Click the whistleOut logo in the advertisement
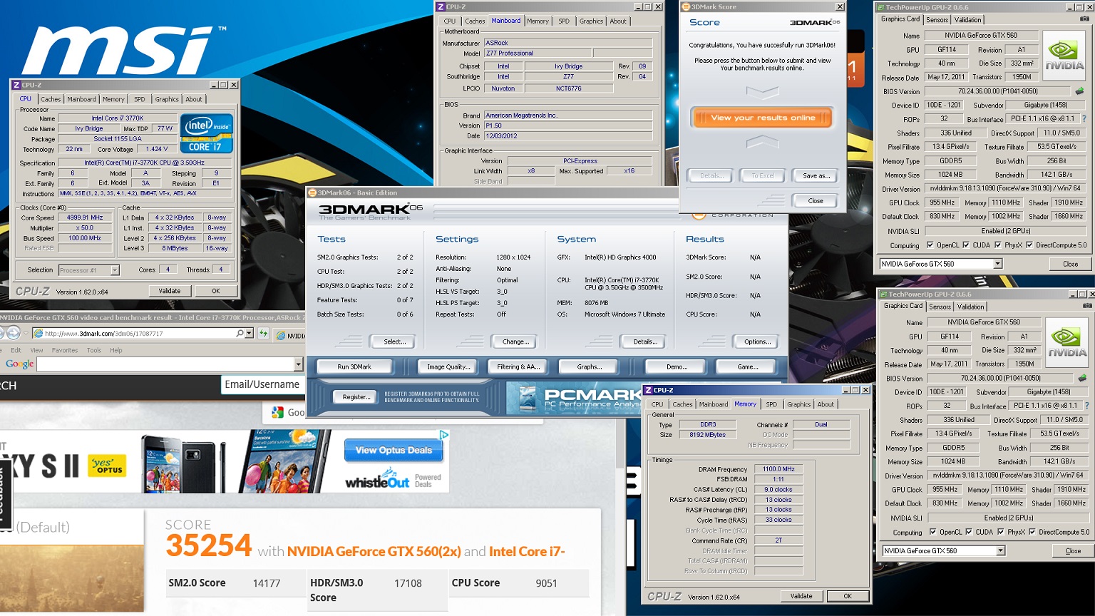 pos(378,478)
